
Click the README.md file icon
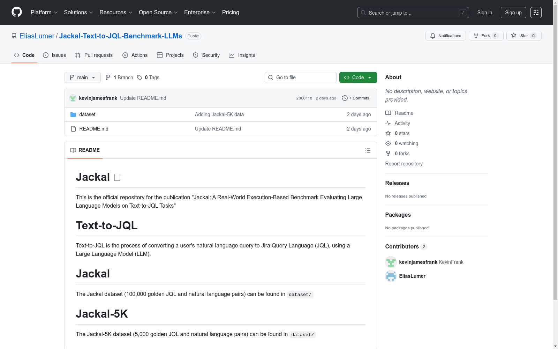(x=73, y=129)
